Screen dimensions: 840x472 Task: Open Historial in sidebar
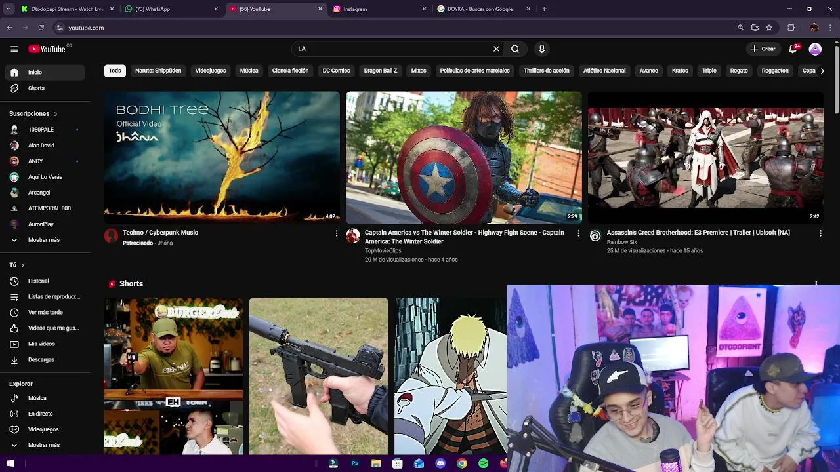(44, 281)
